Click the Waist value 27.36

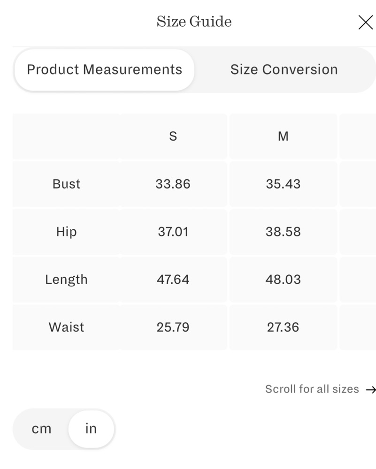(x=283, y=327)
